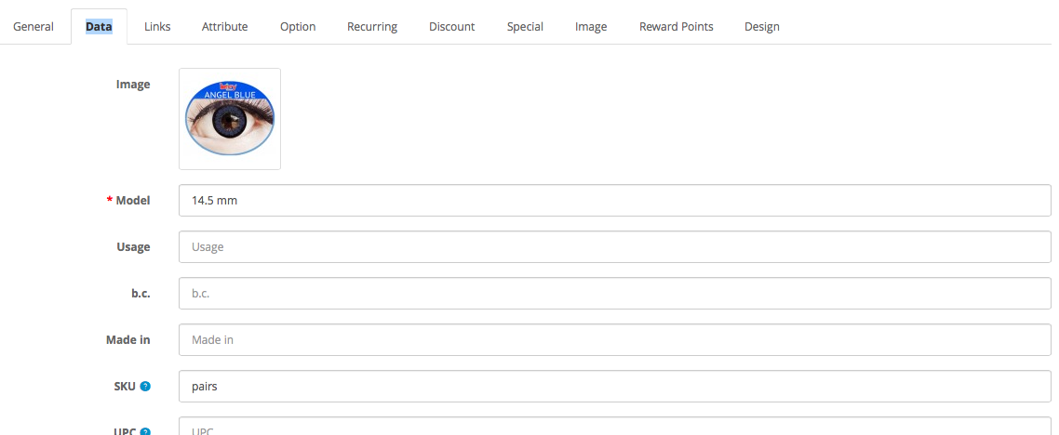Select the Special tab
Screen dimensions: 1059x435
pyautogui.click(x=525, y=27)
